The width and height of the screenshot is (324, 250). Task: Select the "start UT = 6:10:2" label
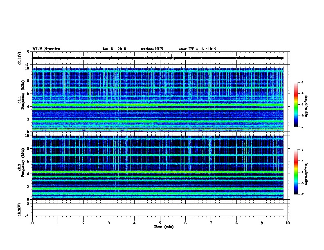point(198,49)
